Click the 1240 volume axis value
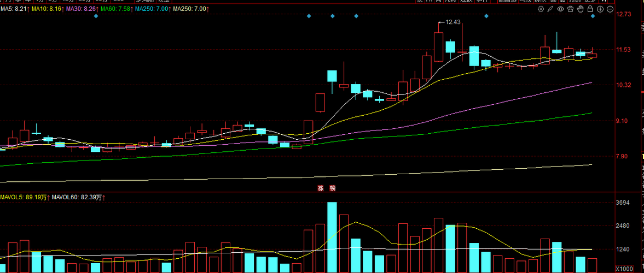Viewport: 644px width, 273px height. click(624, 249)
